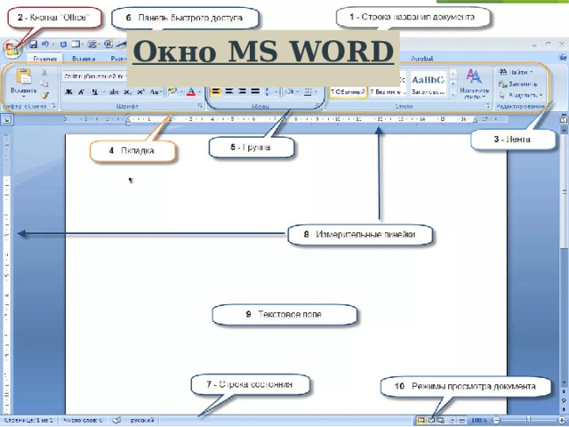Align text to the right
This screenshot has height=427, width=569.
click(242, 92)
